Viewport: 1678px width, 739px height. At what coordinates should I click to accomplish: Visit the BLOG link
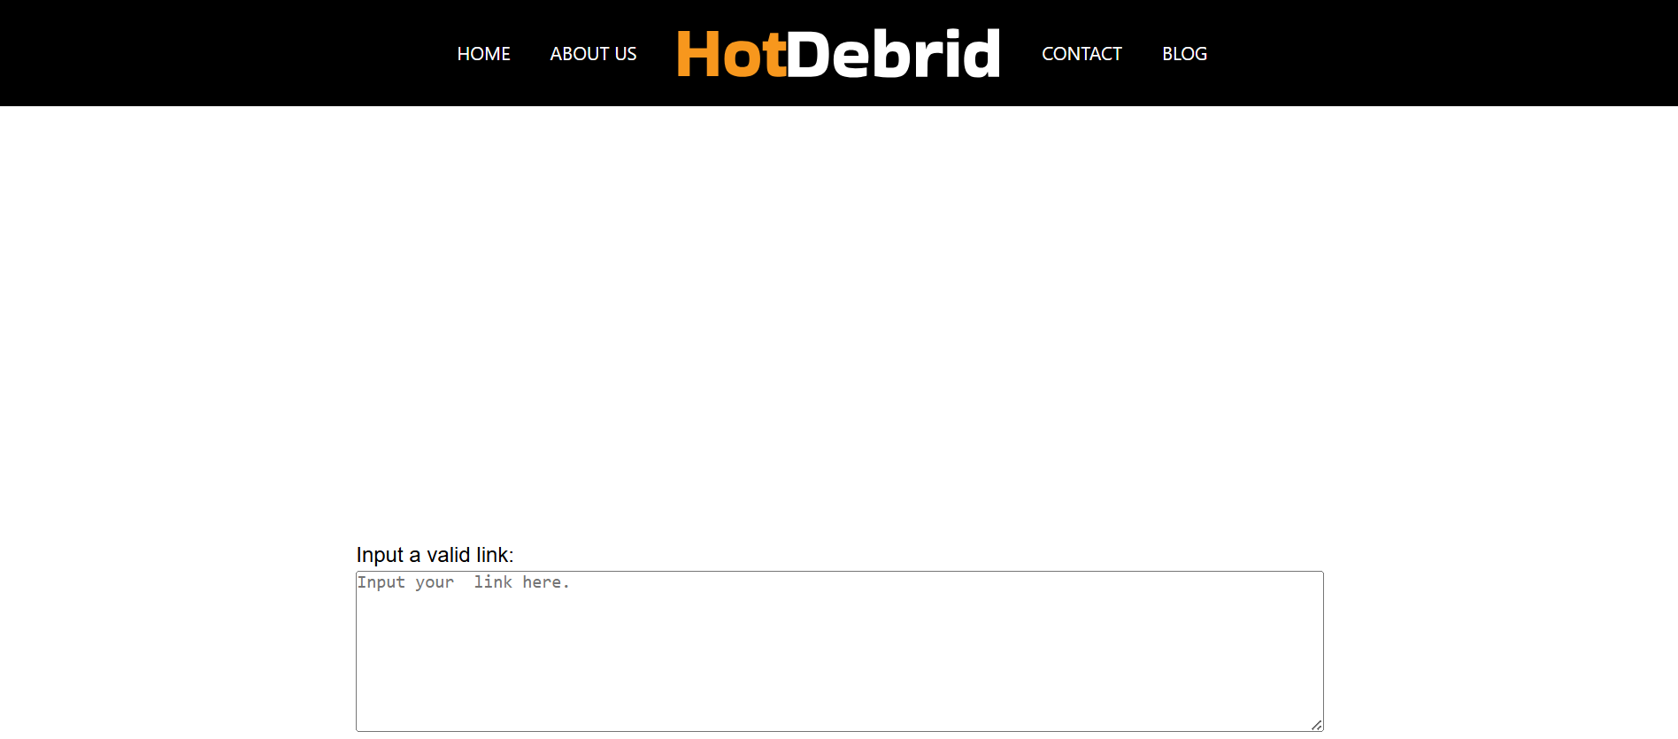[1184, 54]
